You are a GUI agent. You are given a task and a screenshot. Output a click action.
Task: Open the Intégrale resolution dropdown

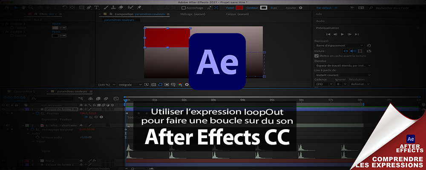point(130,85)
